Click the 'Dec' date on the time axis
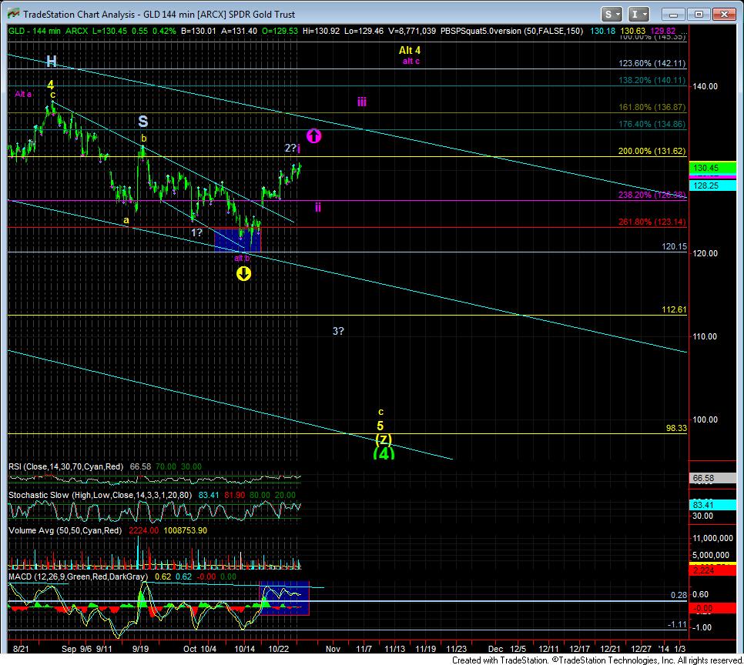 coord(495,649)
